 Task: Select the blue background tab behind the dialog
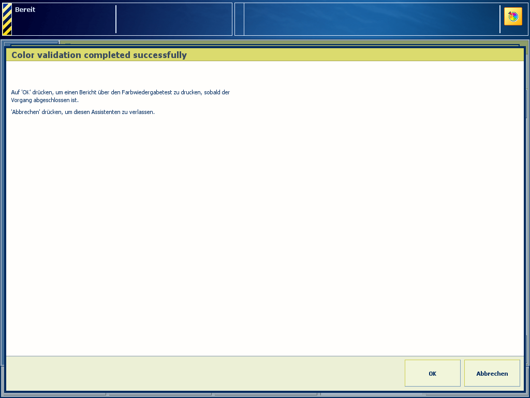tap(31, 42)
